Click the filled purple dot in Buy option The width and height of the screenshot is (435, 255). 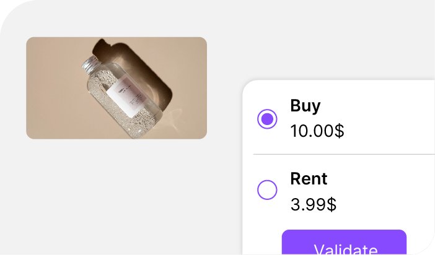pos(267,119)
